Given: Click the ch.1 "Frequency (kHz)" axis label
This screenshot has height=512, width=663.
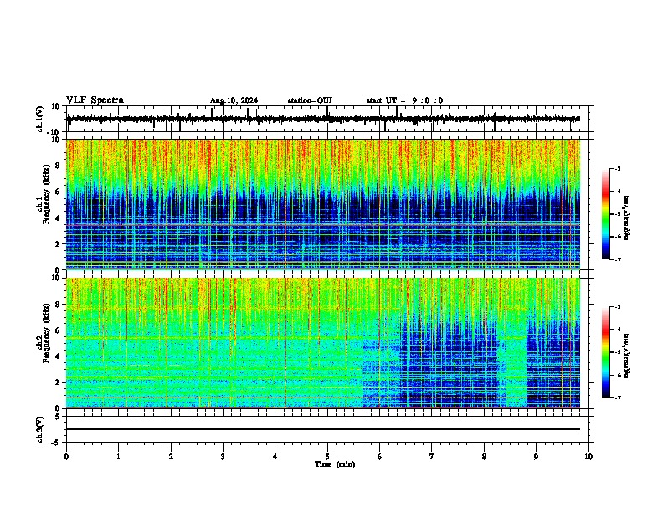Looking at the screenshot, I should (46, 194).
